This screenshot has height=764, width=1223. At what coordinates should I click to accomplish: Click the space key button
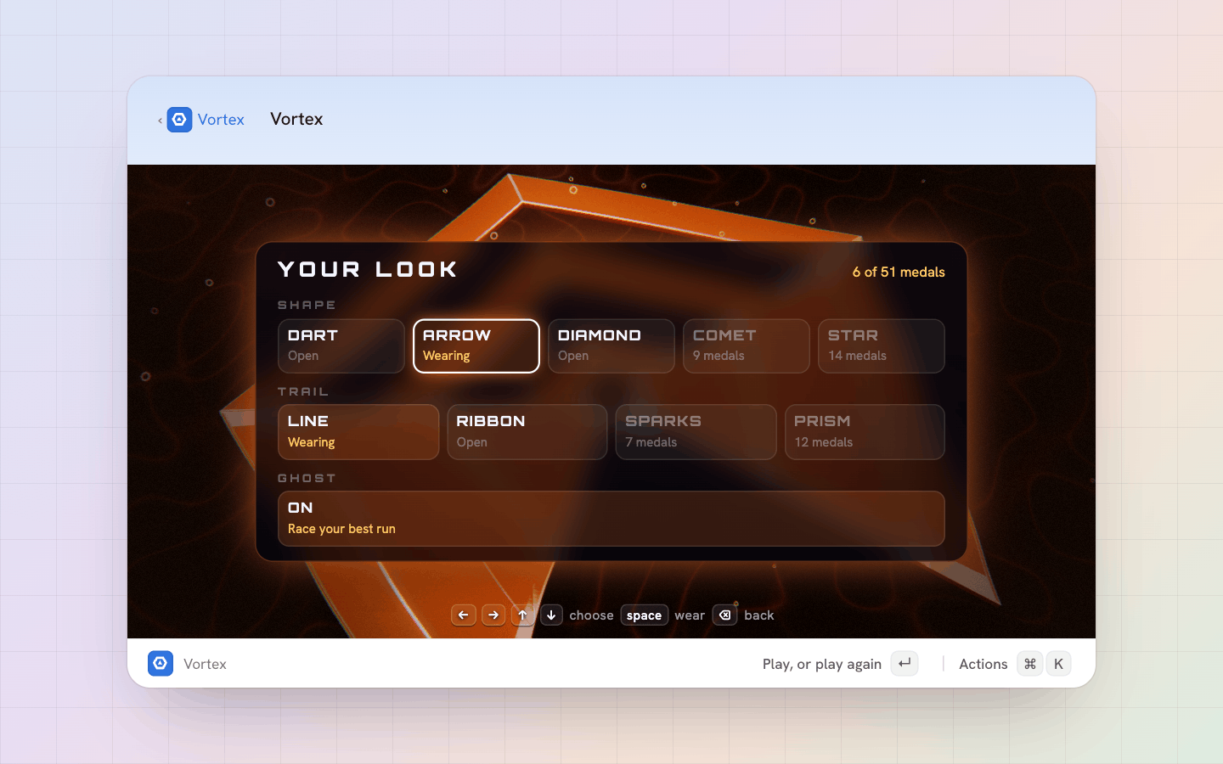644,615
